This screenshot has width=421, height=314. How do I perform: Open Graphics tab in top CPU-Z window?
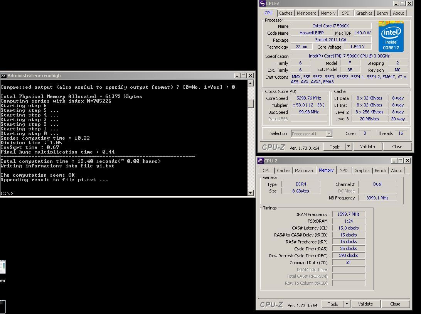[x=364, y=13]
